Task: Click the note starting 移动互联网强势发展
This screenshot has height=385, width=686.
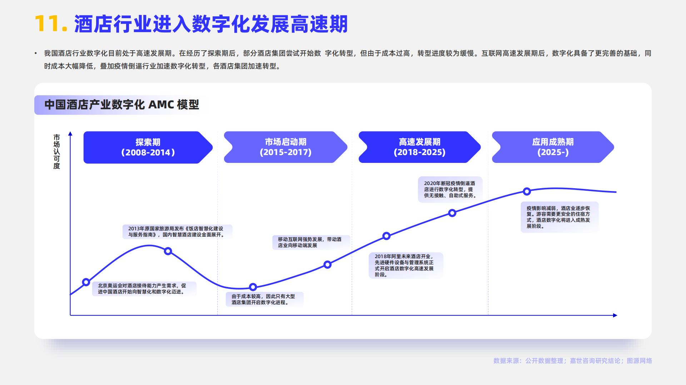Action: (x=311, y=242)
